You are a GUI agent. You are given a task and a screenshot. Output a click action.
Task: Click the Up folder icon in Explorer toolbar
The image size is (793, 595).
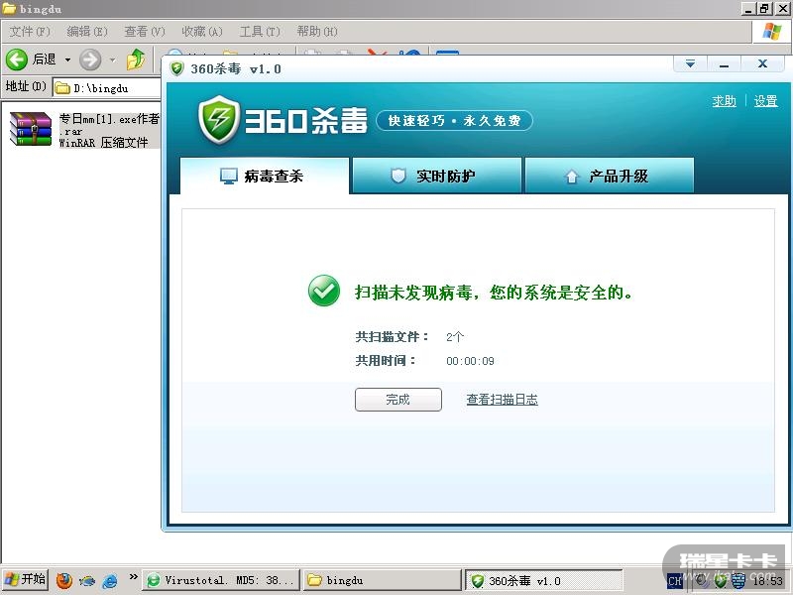click(136, 59)
